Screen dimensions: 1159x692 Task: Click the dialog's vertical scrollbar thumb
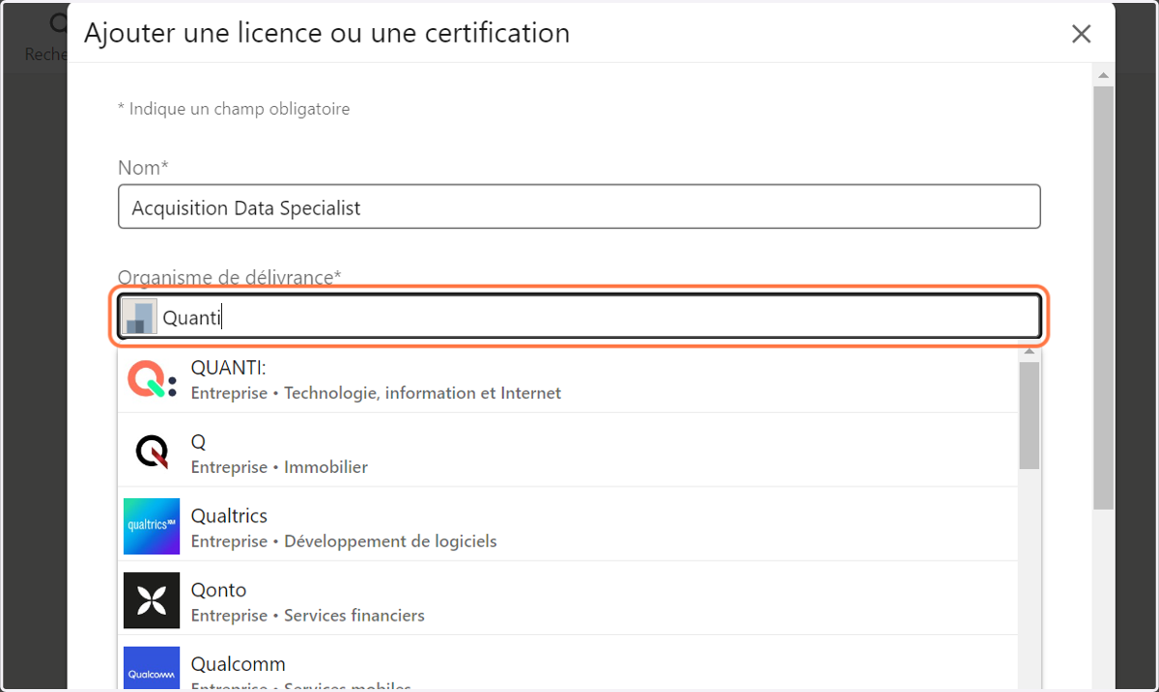1103,297
